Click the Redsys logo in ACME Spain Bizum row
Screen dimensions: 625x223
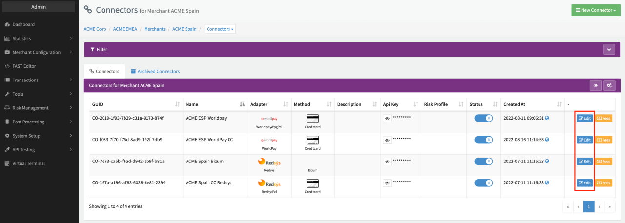(269, 162)
